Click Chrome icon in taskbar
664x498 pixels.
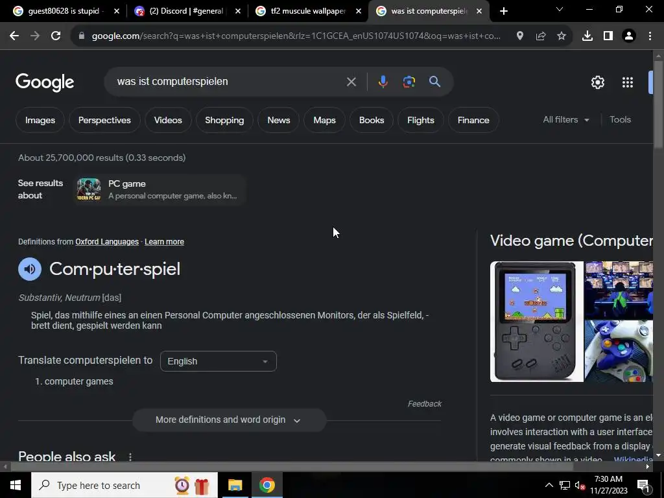267,485
